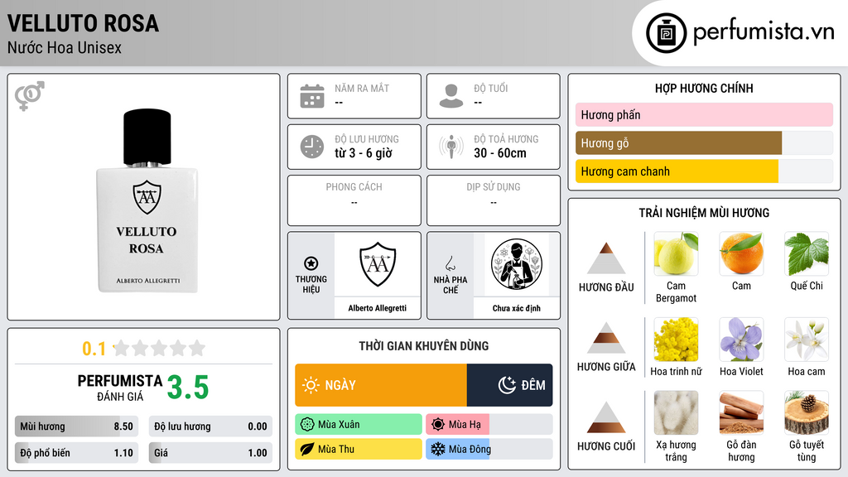The image size is (848, 477).
Task: Click the pink Hương phấn accord bar
Action: [704, 114]
